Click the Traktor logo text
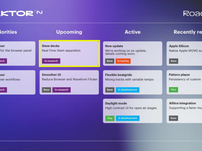 (16, 14)
